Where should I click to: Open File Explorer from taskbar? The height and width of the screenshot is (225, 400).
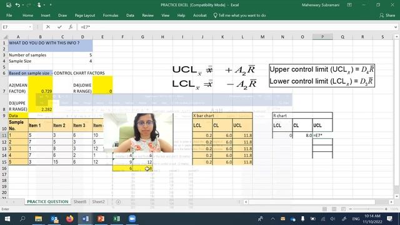point(39,219)
